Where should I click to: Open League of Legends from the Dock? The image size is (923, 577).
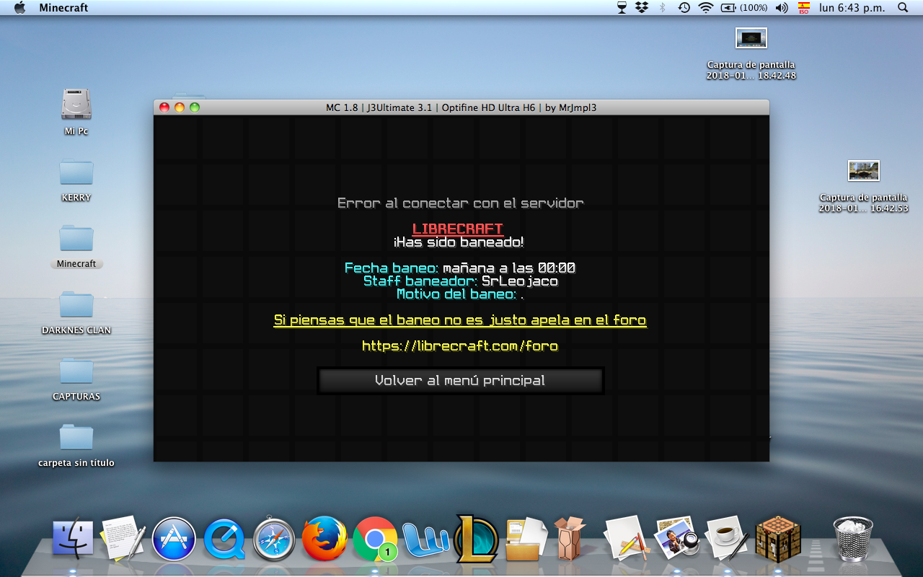click(477, 538)
